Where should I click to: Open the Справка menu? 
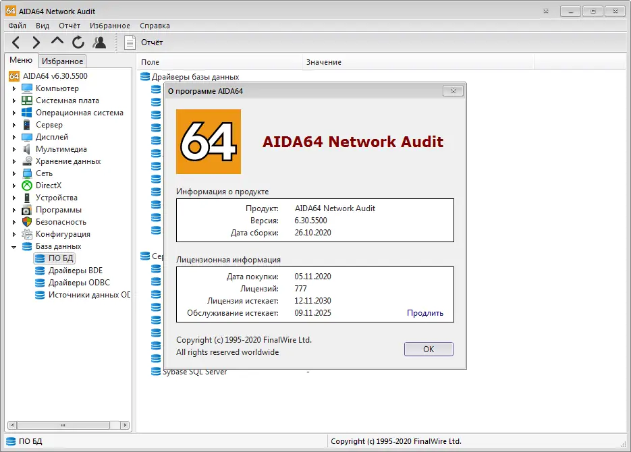(x=155, y=26)
